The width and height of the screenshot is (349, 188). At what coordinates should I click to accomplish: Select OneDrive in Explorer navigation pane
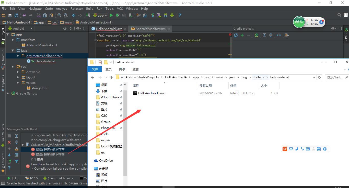[x=106, y=161]
